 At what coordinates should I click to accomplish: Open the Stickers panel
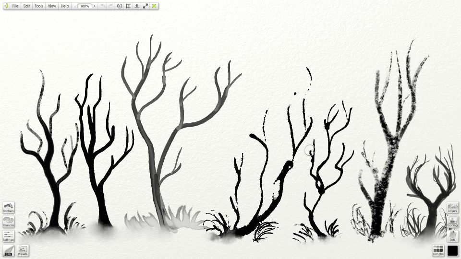click(8, 207)
